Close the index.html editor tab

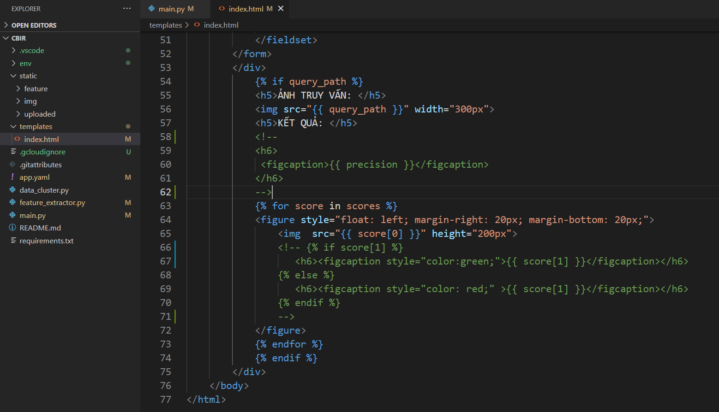[281, 9]
